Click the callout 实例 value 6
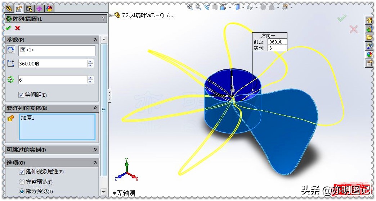Image resolution: width=376 pixels, height=201 pixels. point(277,48)
